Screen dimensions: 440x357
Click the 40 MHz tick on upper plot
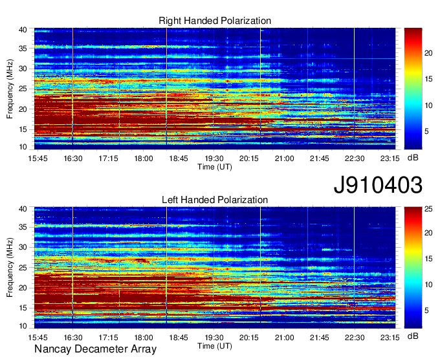(23, 30)
